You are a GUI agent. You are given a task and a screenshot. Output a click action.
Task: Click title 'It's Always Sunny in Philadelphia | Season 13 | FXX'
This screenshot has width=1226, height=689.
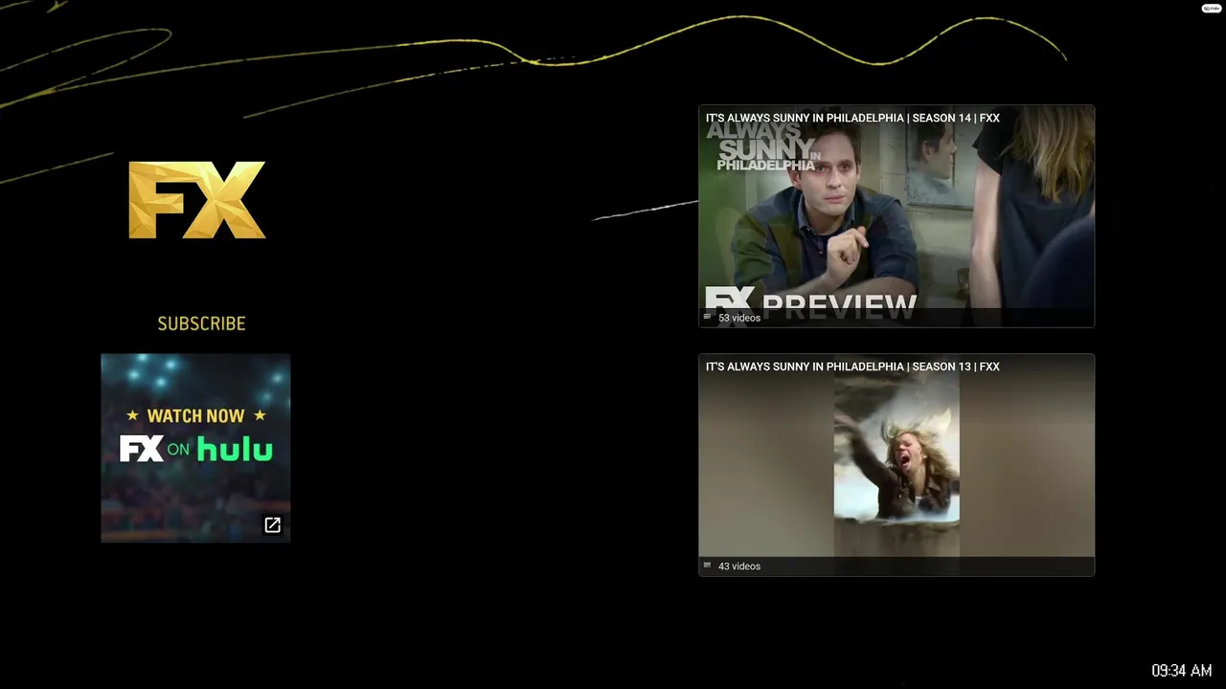(852, 367)
